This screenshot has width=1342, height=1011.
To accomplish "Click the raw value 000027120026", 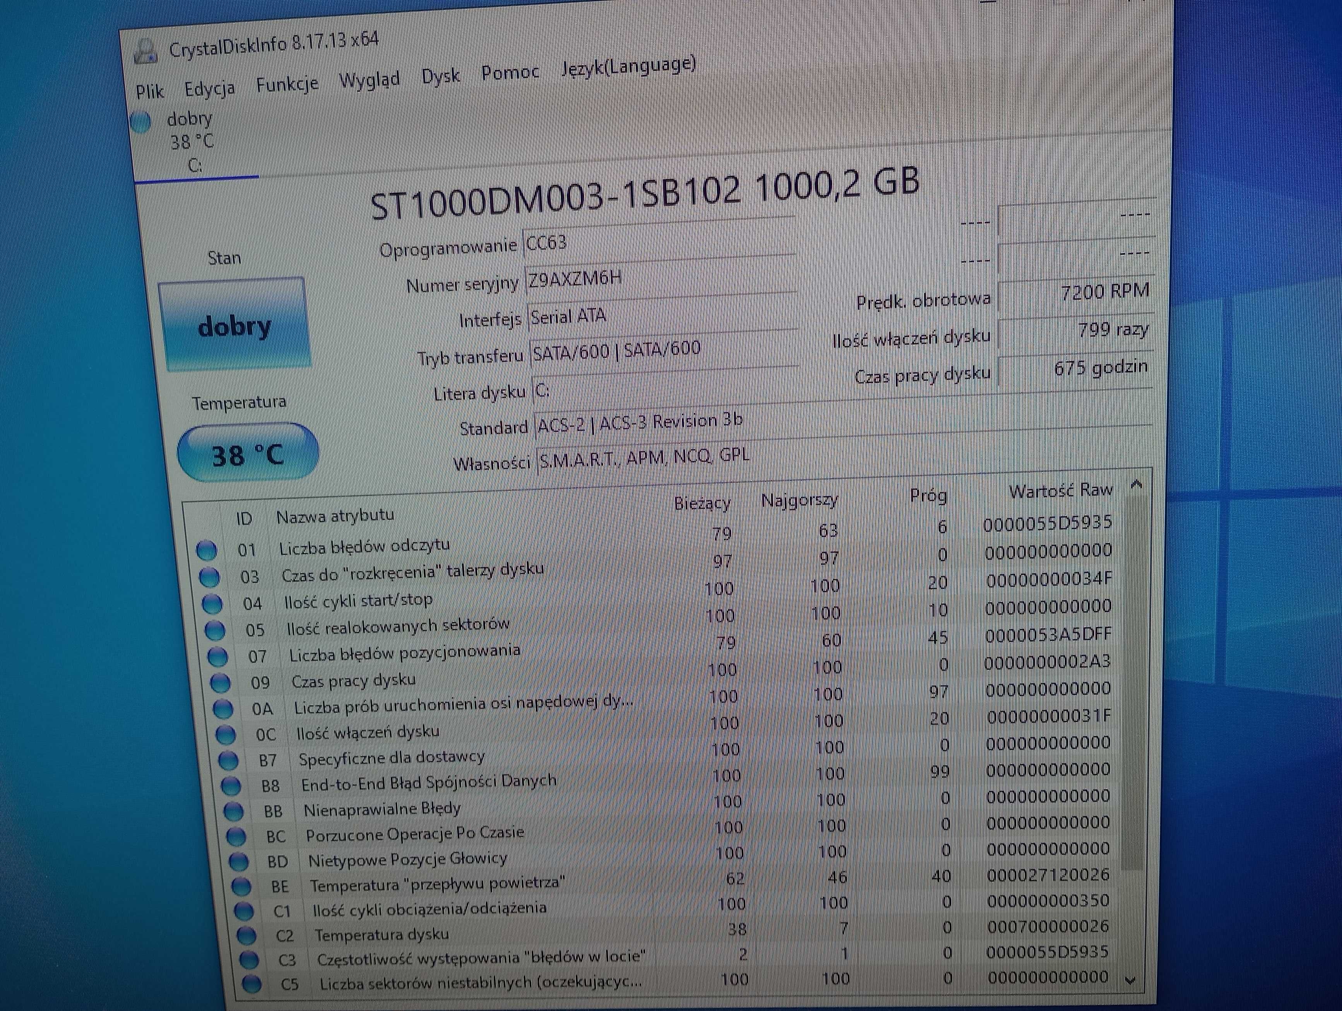I will [1048, 875].
